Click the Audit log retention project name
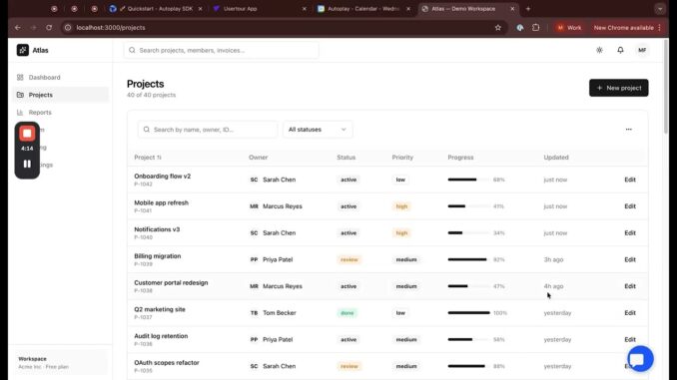Image resolution: width=677 pixels, height=380 pixels. point(161,336)
